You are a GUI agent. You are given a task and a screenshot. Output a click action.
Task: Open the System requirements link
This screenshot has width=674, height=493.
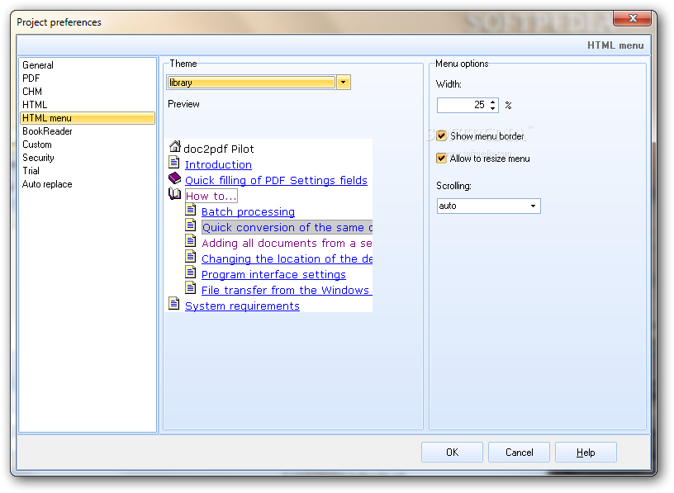coord(242,306)
